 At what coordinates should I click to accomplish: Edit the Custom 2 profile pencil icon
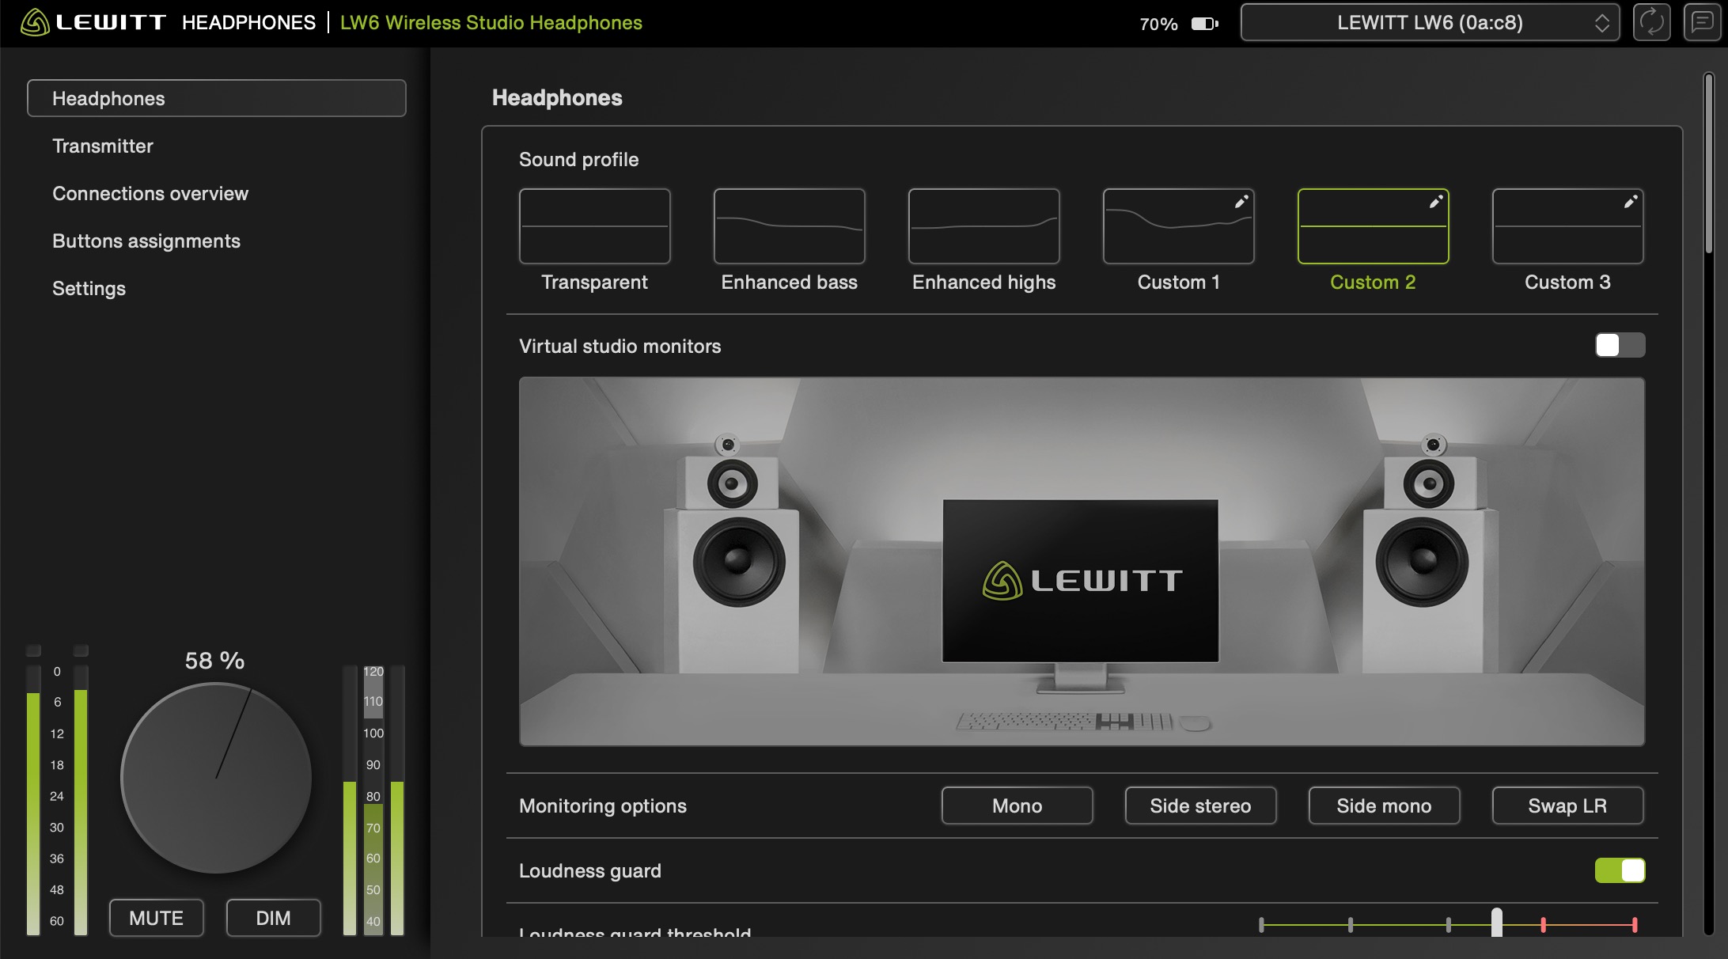point(1436,202)
